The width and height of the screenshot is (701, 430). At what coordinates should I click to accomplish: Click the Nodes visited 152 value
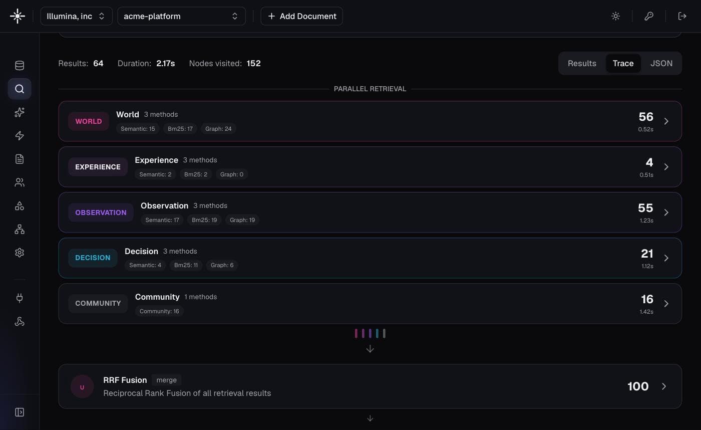pos(253,63)
